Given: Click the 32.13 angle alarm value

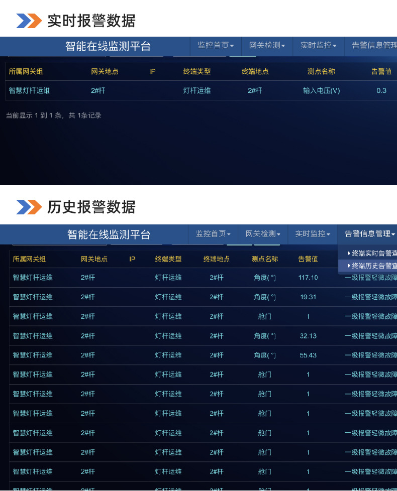Looking at the screenshot, I should (x=308, y=336).
